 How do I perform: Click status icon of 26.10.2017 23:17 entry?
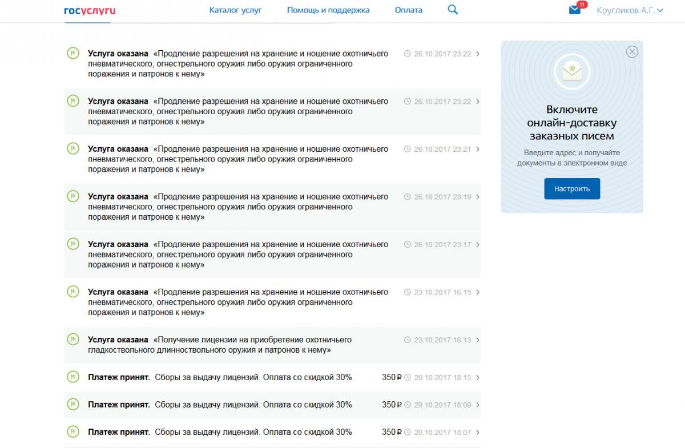coord(72,244)
